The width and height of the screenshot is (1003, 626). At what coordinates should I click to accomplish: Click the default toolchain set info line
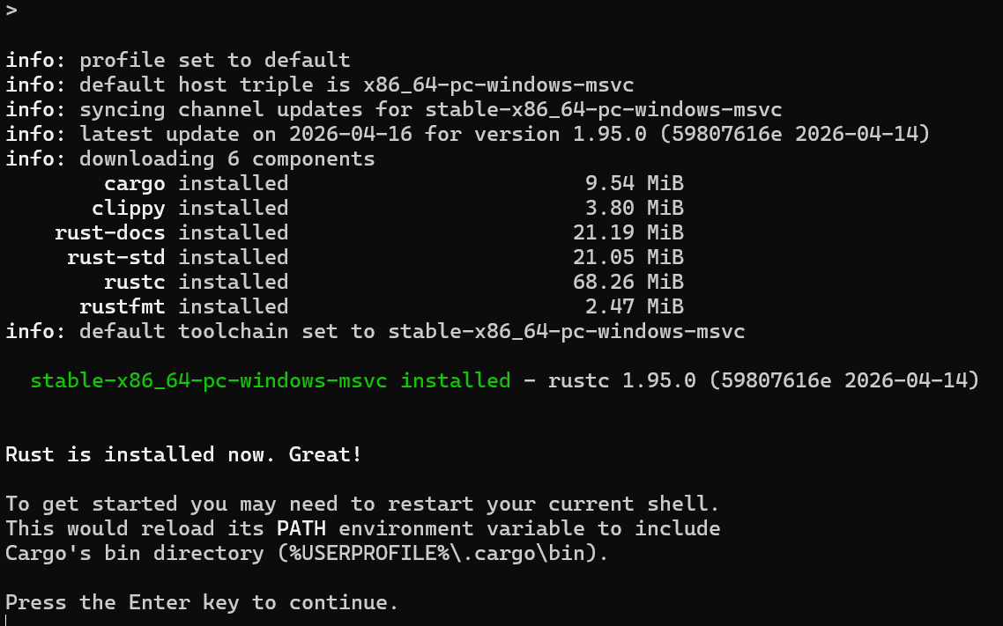tap(375, 332)
